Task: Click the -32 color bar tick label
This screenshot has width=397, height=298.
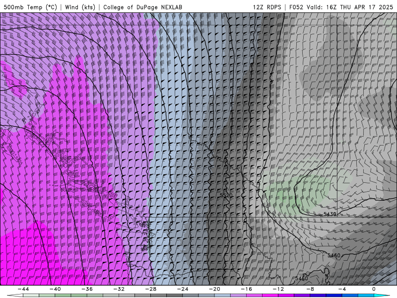Action: 119,289
